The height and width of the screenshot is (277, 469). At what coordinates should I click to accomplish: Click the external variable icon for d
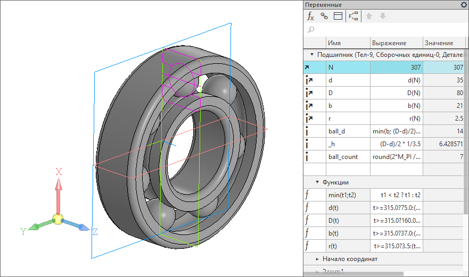(308, 80)
